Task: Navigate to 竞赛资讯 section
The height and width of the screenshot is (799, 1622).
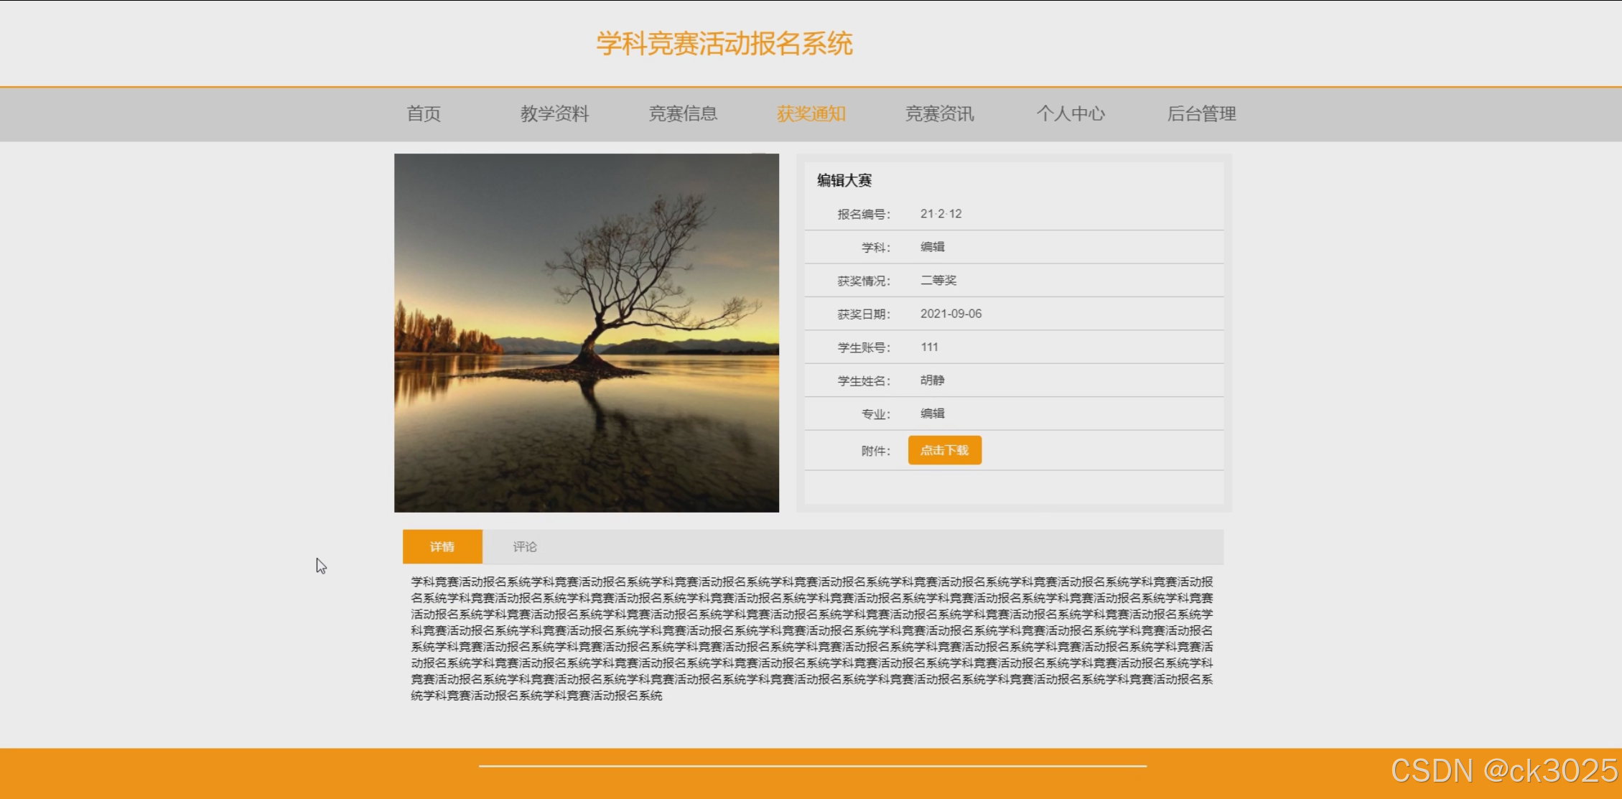Action: click(939, 114)
